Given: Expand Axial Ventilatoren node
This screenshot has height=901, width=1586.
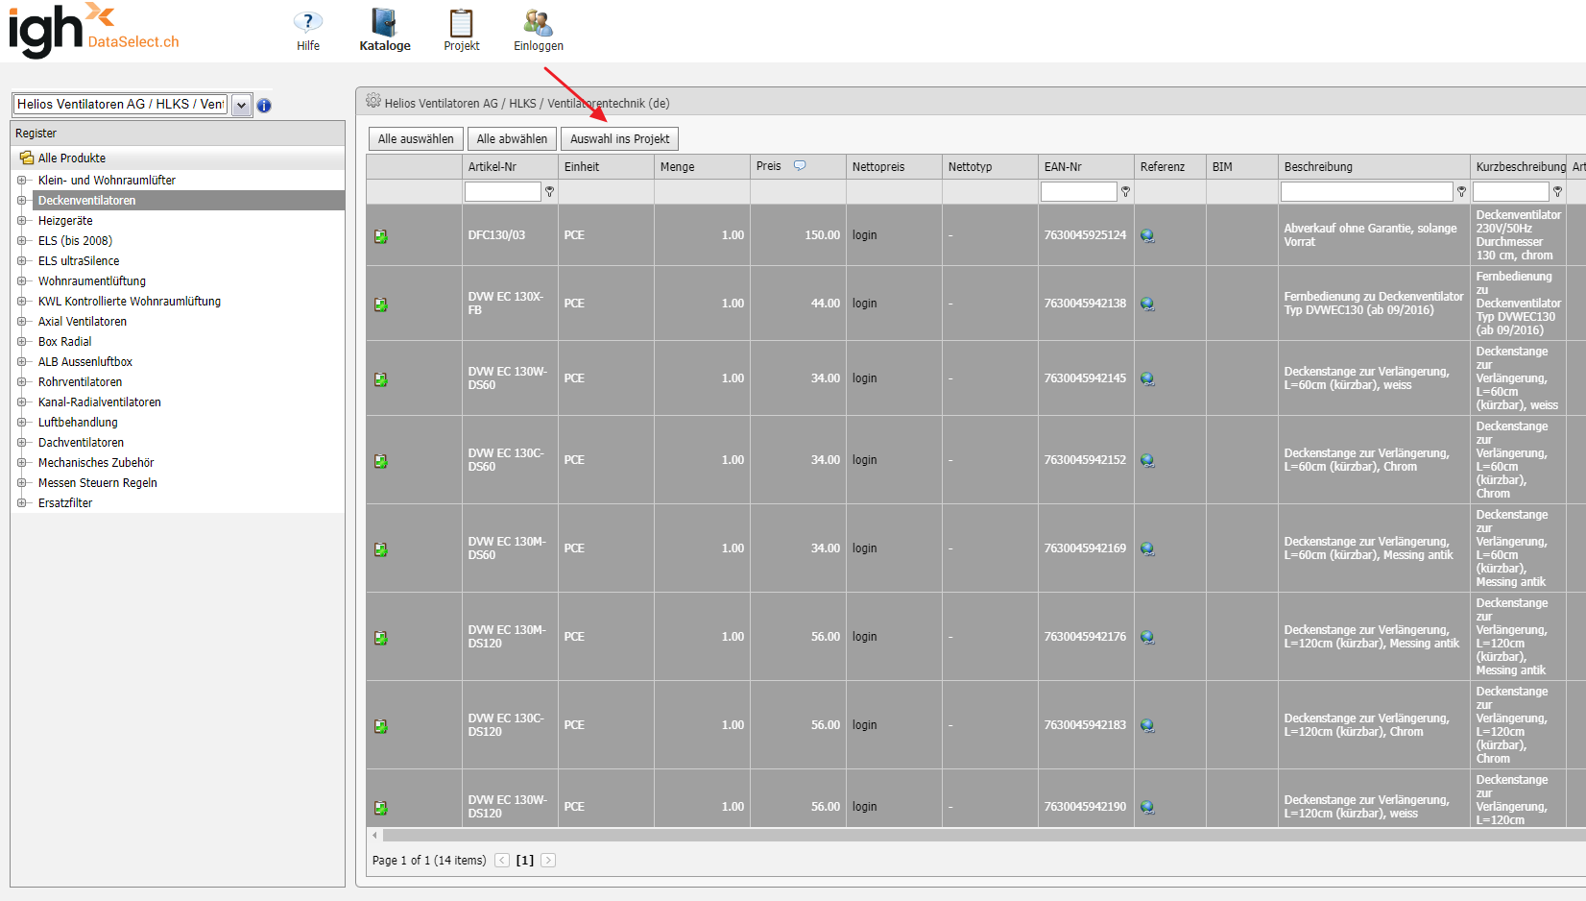Looking at the screenshot, I should tap(21, 321).
